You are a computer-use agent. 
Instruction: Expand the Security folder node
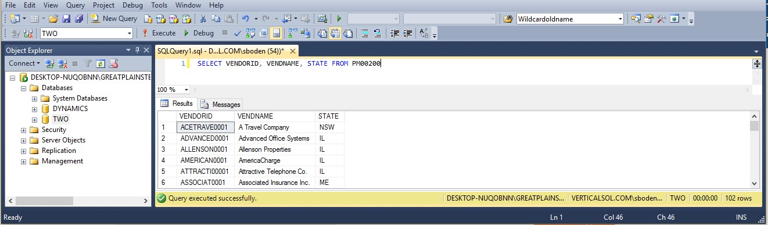(23, 130)
